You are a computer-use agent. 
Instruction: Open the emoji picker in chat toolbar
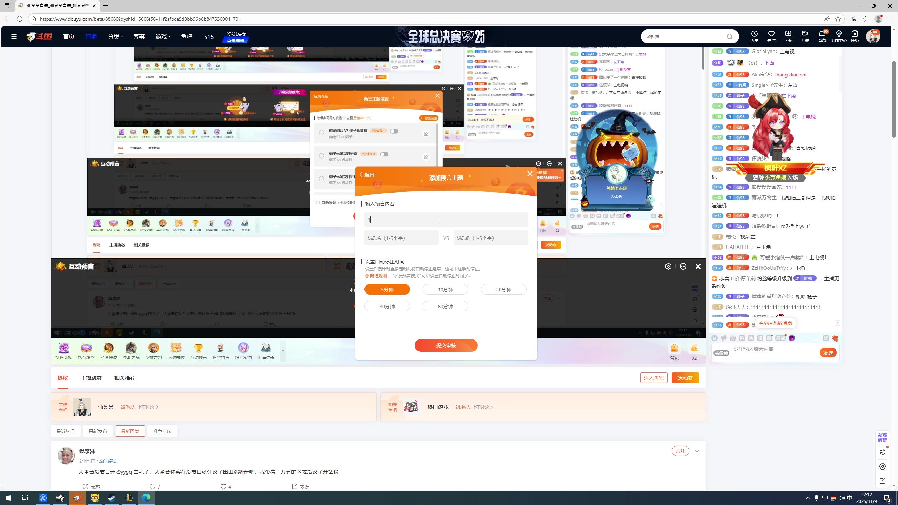point(715,338)
